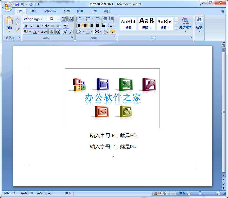This screenshot has width=228, height=198.
Task: Apply the 标题 1 style
Action: click(x=146, y=24)
